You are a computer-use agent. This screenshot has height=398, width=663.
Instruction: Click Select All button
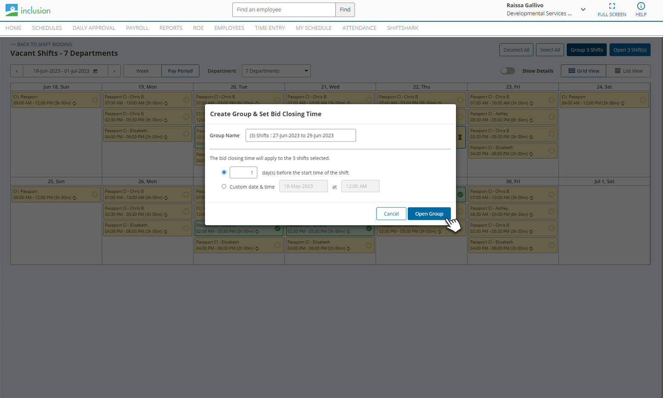tap(550, 50)
